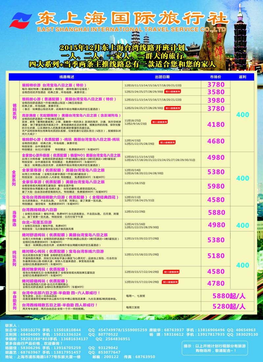263x362 pixels.
Task: Click the 一人、二人、一家人、一群人的旅行 line
Action: point(122,55)
